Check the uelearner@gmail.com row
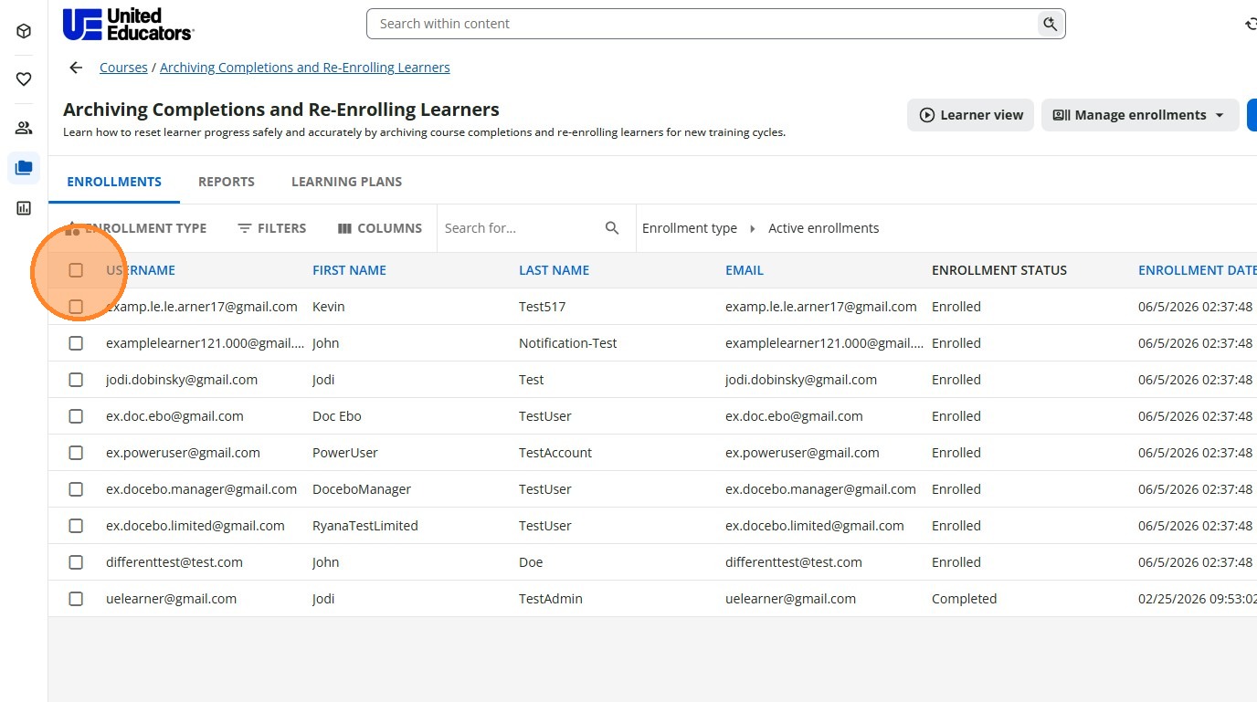1257x702 pixels. (76, 599)
